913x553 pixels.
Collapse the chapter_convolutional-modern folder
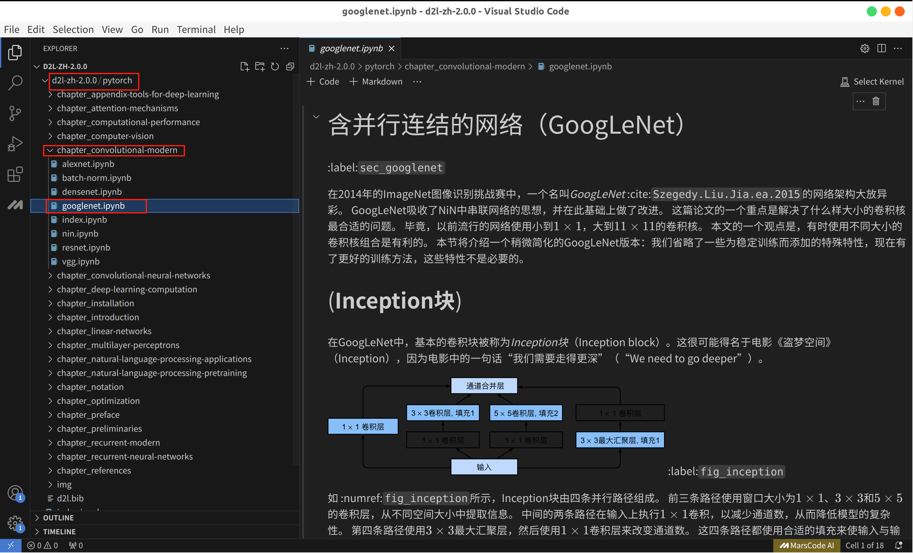pyautogui.click(x=117, y=150)
